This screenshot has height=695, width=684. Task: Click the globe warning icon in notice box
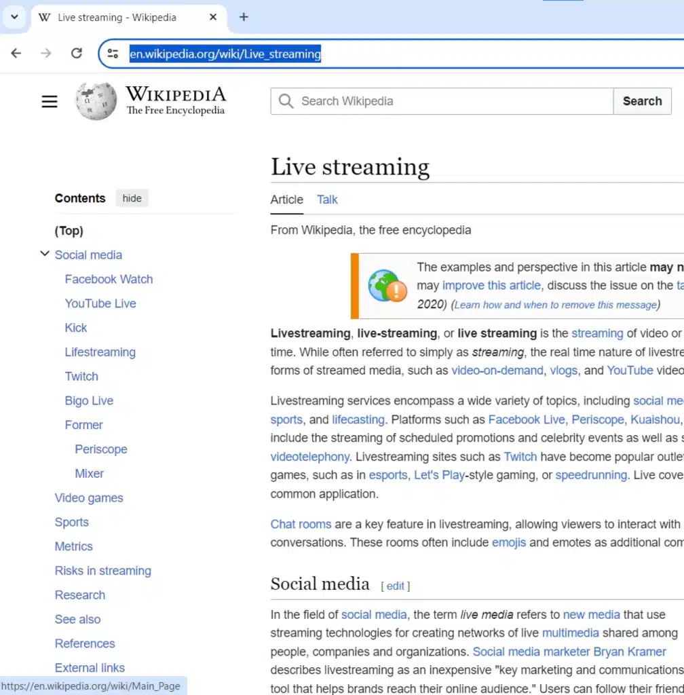[x=387, y=286]
